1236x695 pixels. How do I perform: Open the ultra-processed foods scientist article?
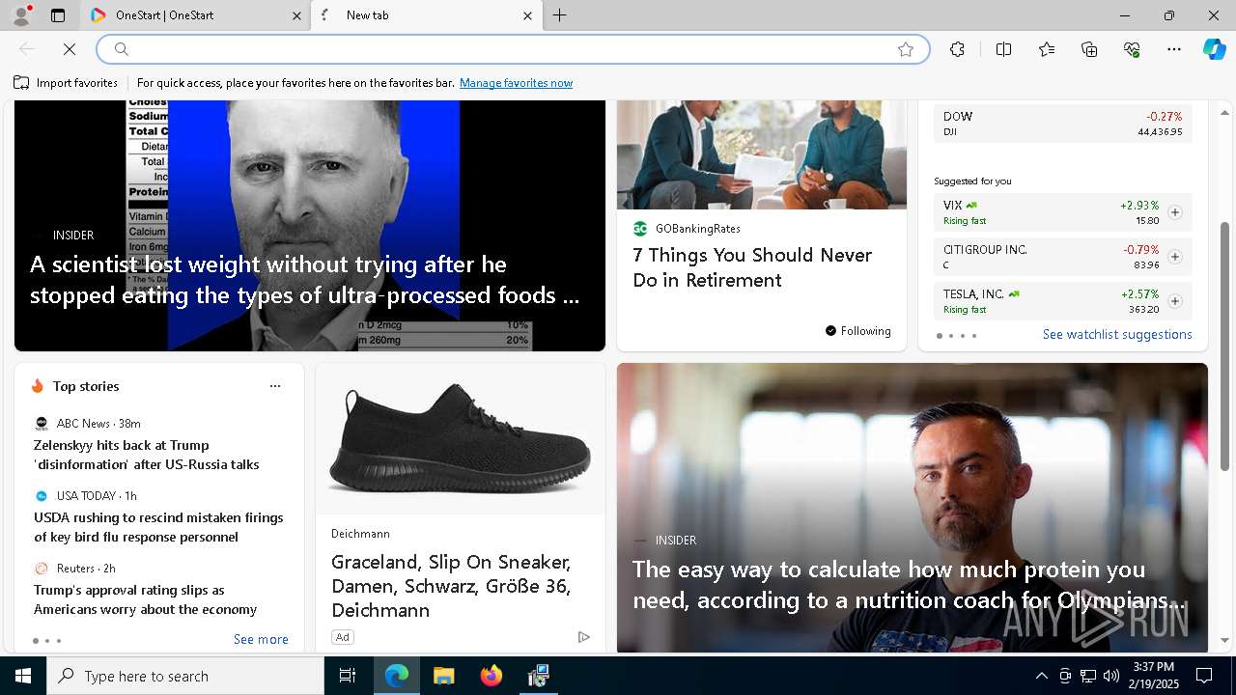pyautogui.click(x=305, y=280)
